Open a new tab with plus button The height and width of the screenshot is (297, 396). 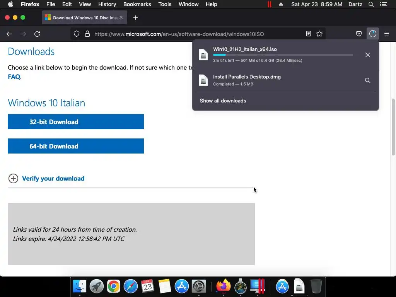pyautogui.click(x=136, y=18)
